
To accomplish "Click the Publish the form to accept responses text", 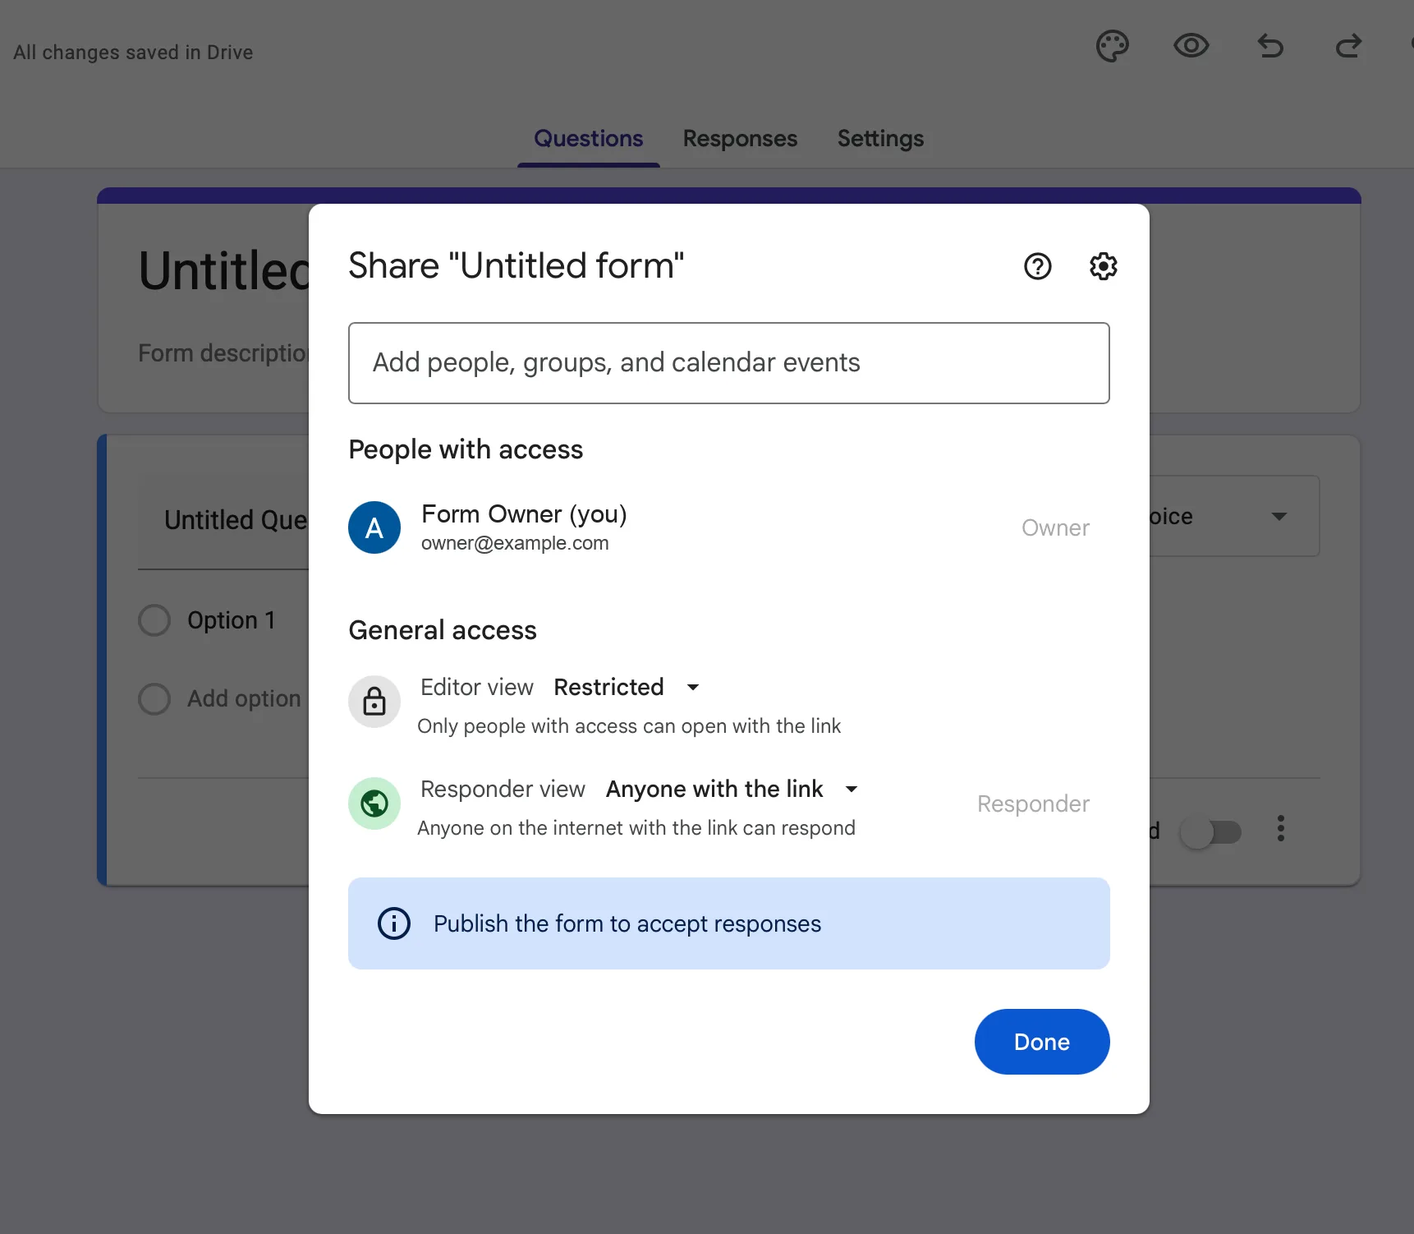I will point(627,923).
